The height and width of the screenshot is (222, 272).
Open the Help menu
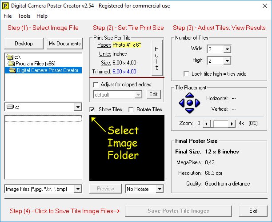coord(42,16)
